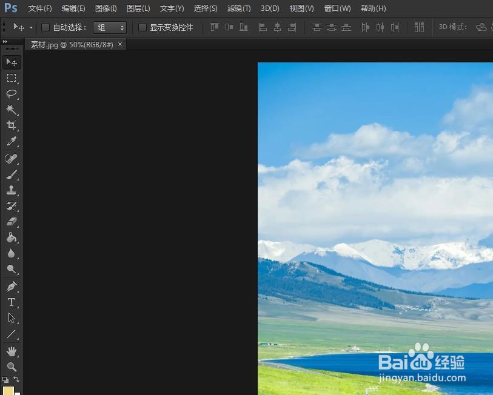
Task: Select the Eraser tool
Action: 12,222
